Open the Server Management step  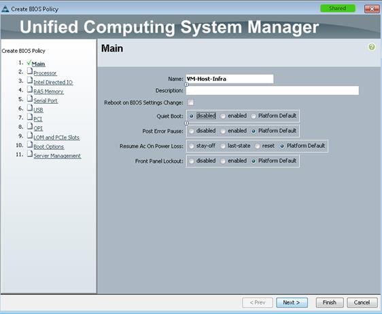pos(57,156)
